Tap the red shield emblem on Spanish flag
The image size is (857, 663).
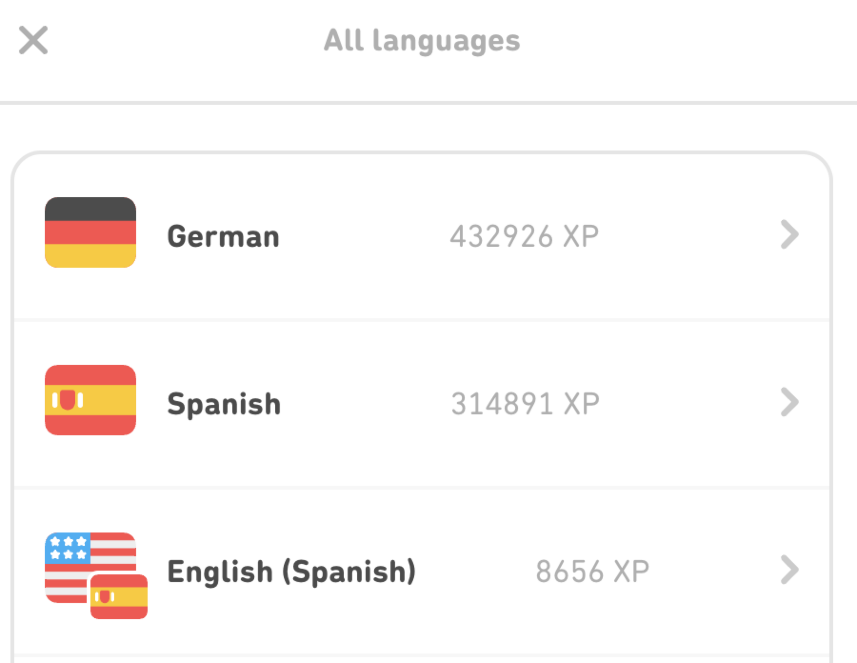[x=68, y=400]
